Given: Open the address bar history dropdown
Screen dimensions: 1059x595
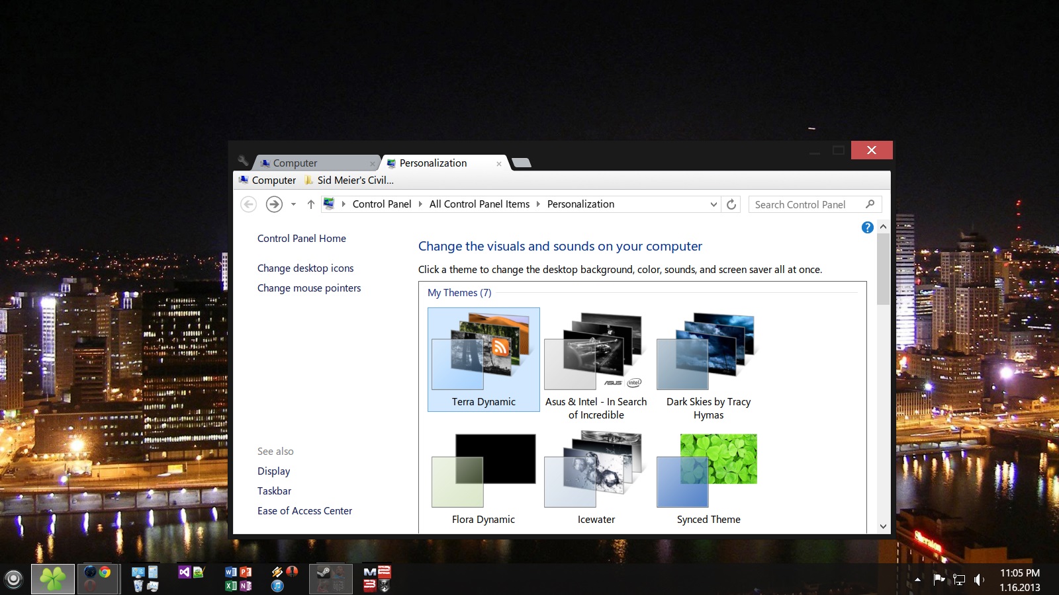Looking at the screenshot, I should [714, 204].
